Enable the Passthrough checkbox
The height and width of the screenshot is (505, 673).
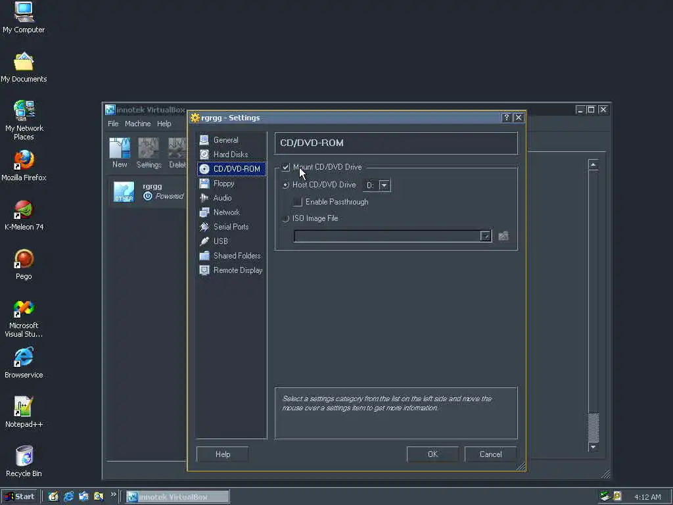click(298, 202)
